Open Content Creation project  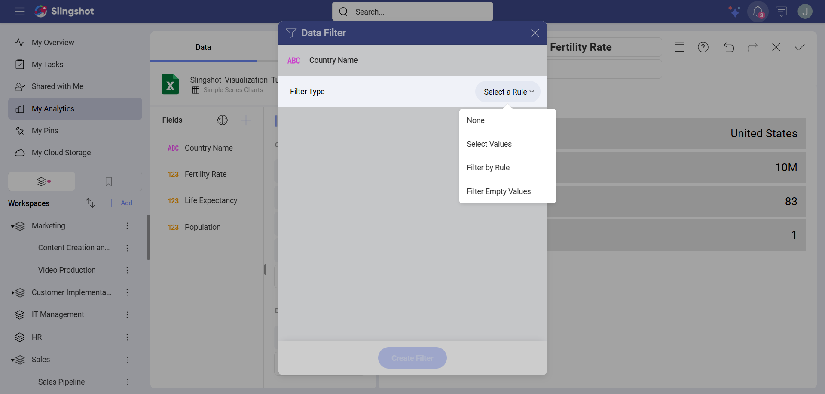tap(74, 248)
